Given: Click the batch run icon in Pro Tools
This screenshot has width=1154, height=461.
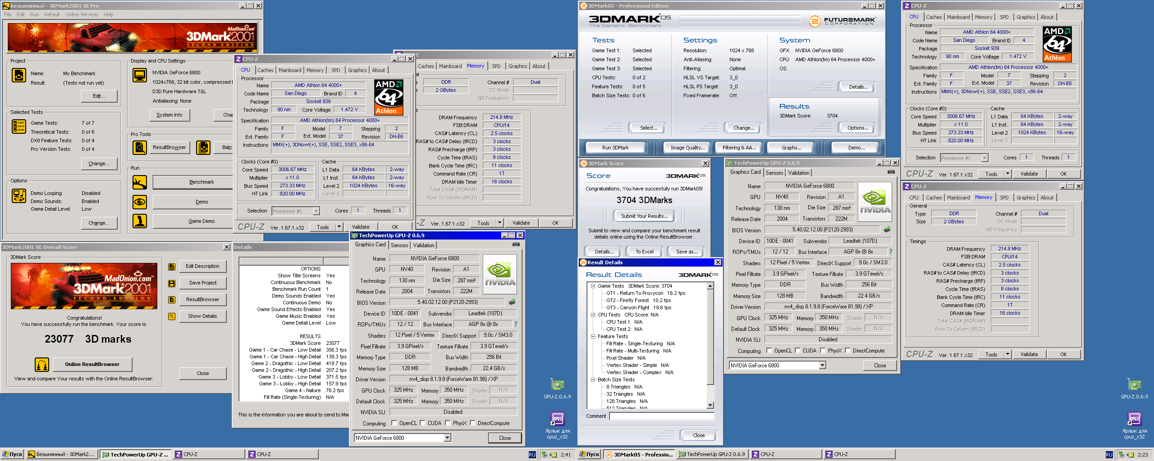Looking at the screenshot, I should pos(203,148).
